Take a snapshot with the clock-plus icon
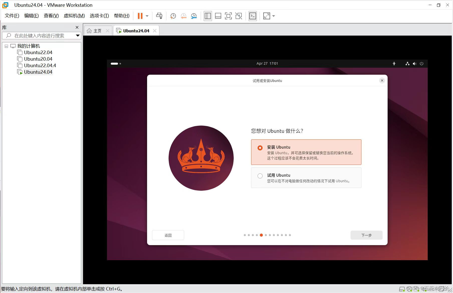453x293 pixels. (x=173, y=16)
